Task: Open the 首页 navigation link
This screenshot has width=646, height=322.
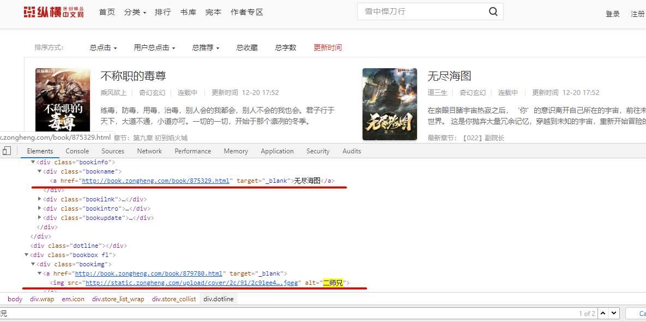Action: point(107,12)
